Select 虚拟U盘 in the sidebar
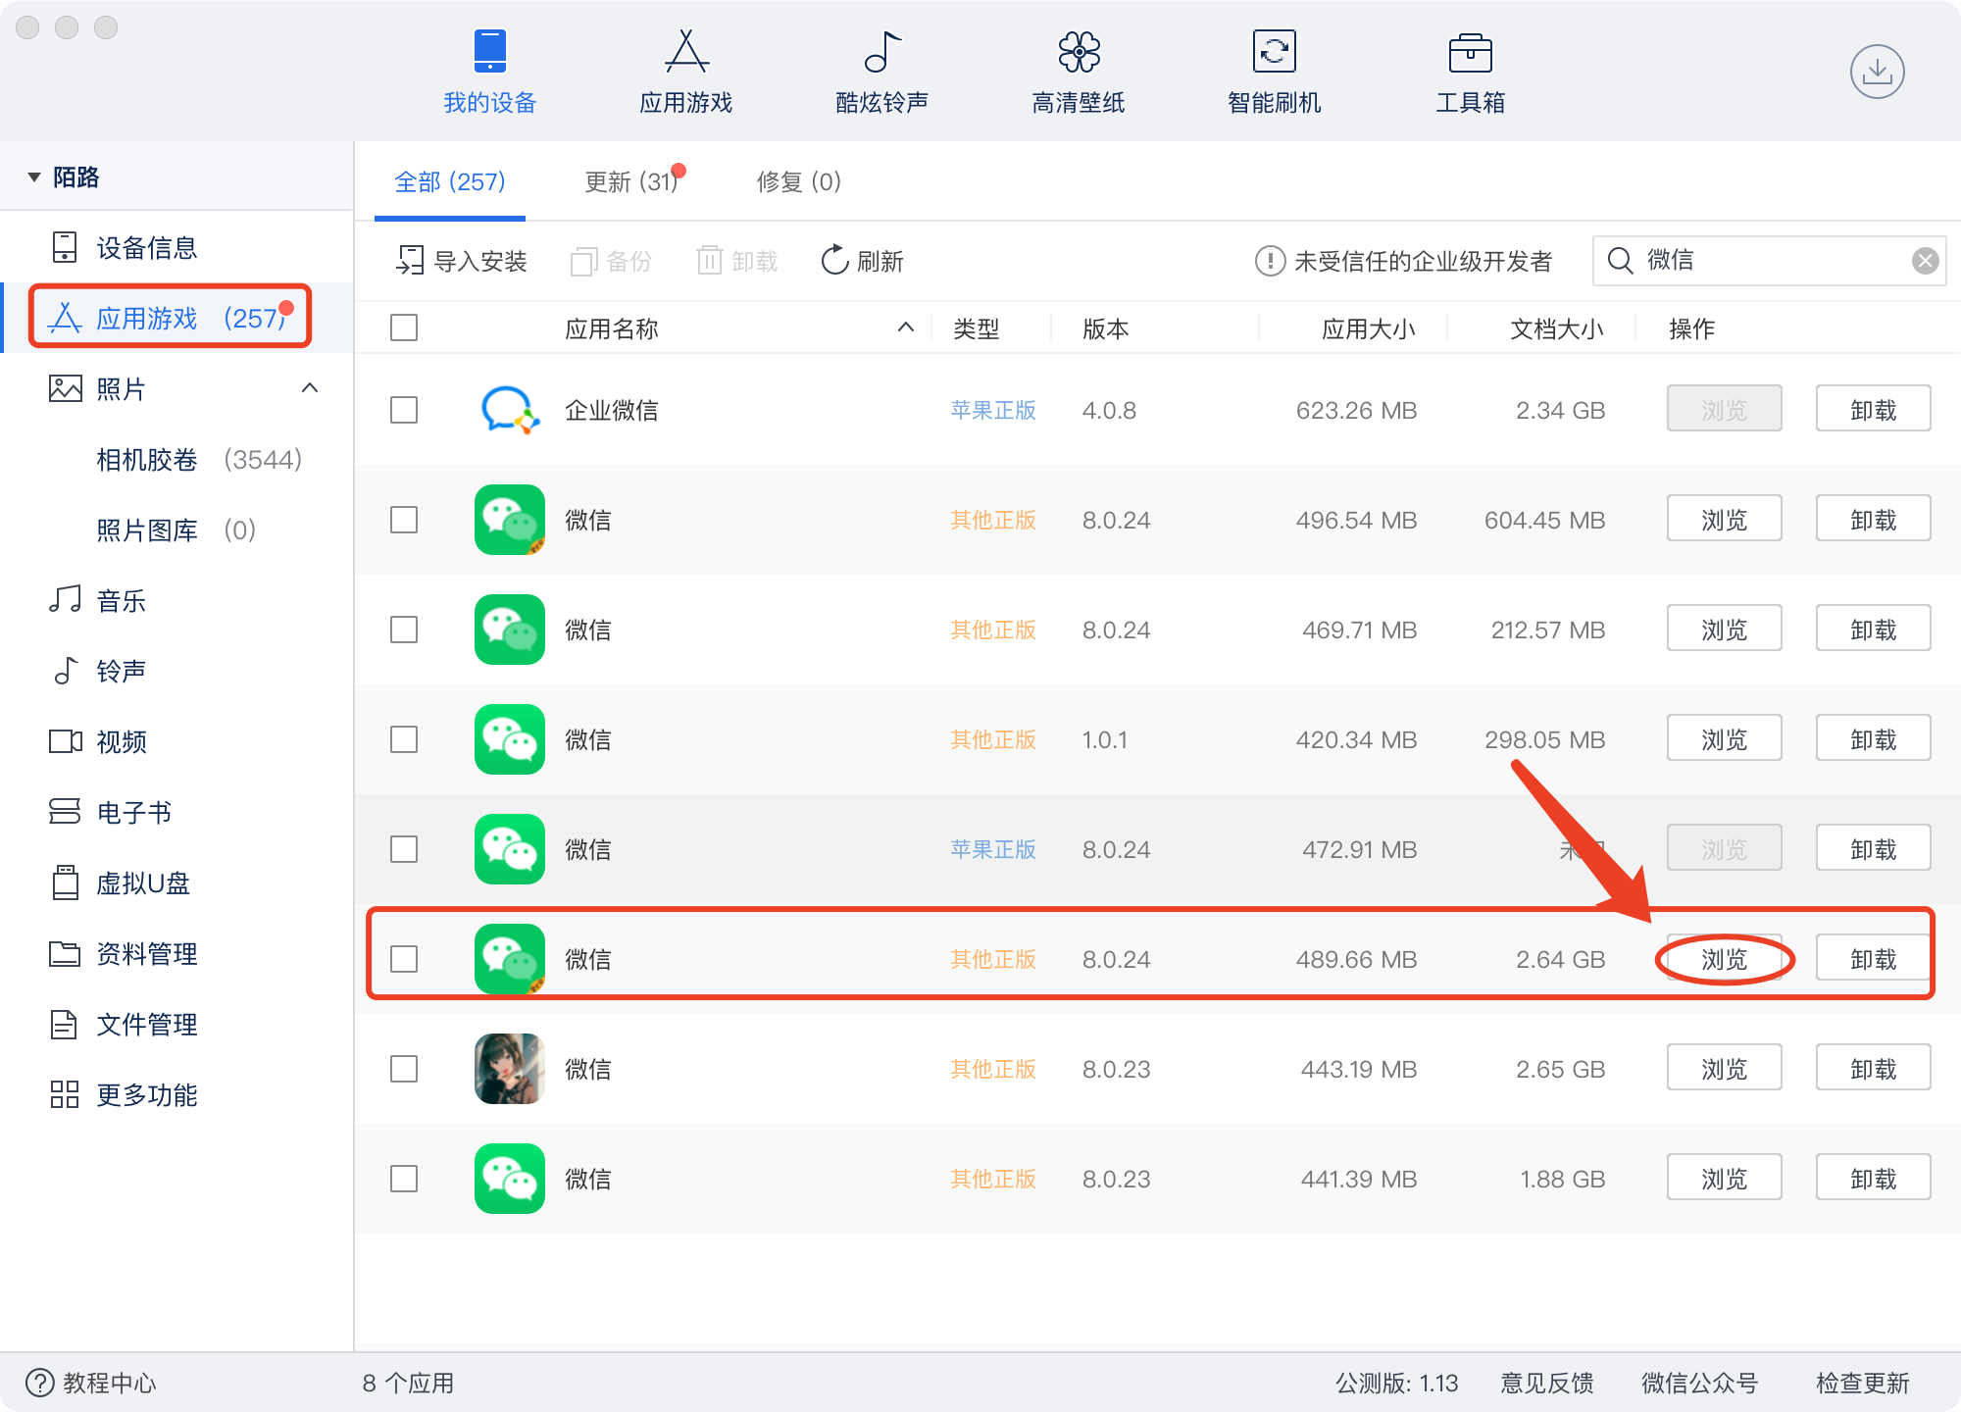1961x1412 pixels. pyautogui.click(x=176, y=882)
